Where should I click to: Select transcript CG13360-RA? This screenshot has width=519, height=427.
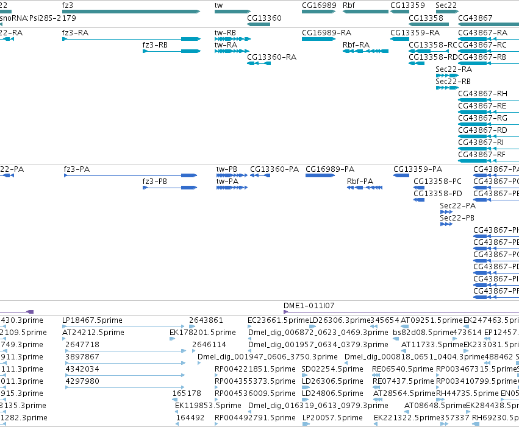pyautogui.click(x=259, y=63)
